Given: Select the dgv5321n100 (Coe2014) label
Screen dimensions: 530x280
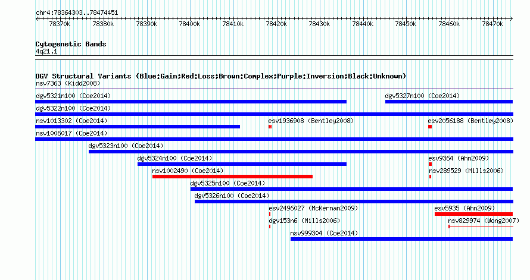Looking at the screenshot, I should [x=73, y=96].
